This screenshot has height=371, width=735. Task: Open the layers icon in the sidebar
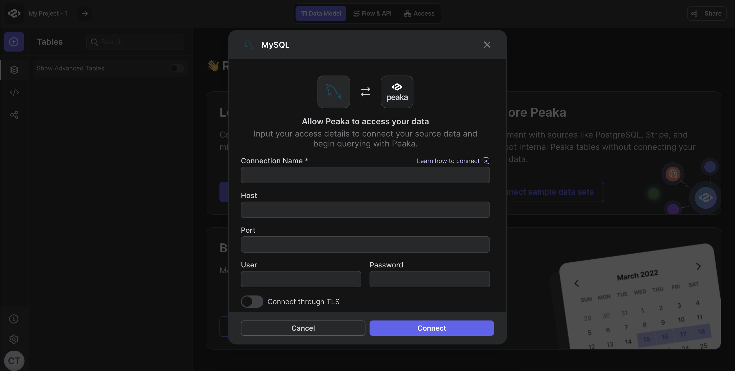click(x=14, y=70)
